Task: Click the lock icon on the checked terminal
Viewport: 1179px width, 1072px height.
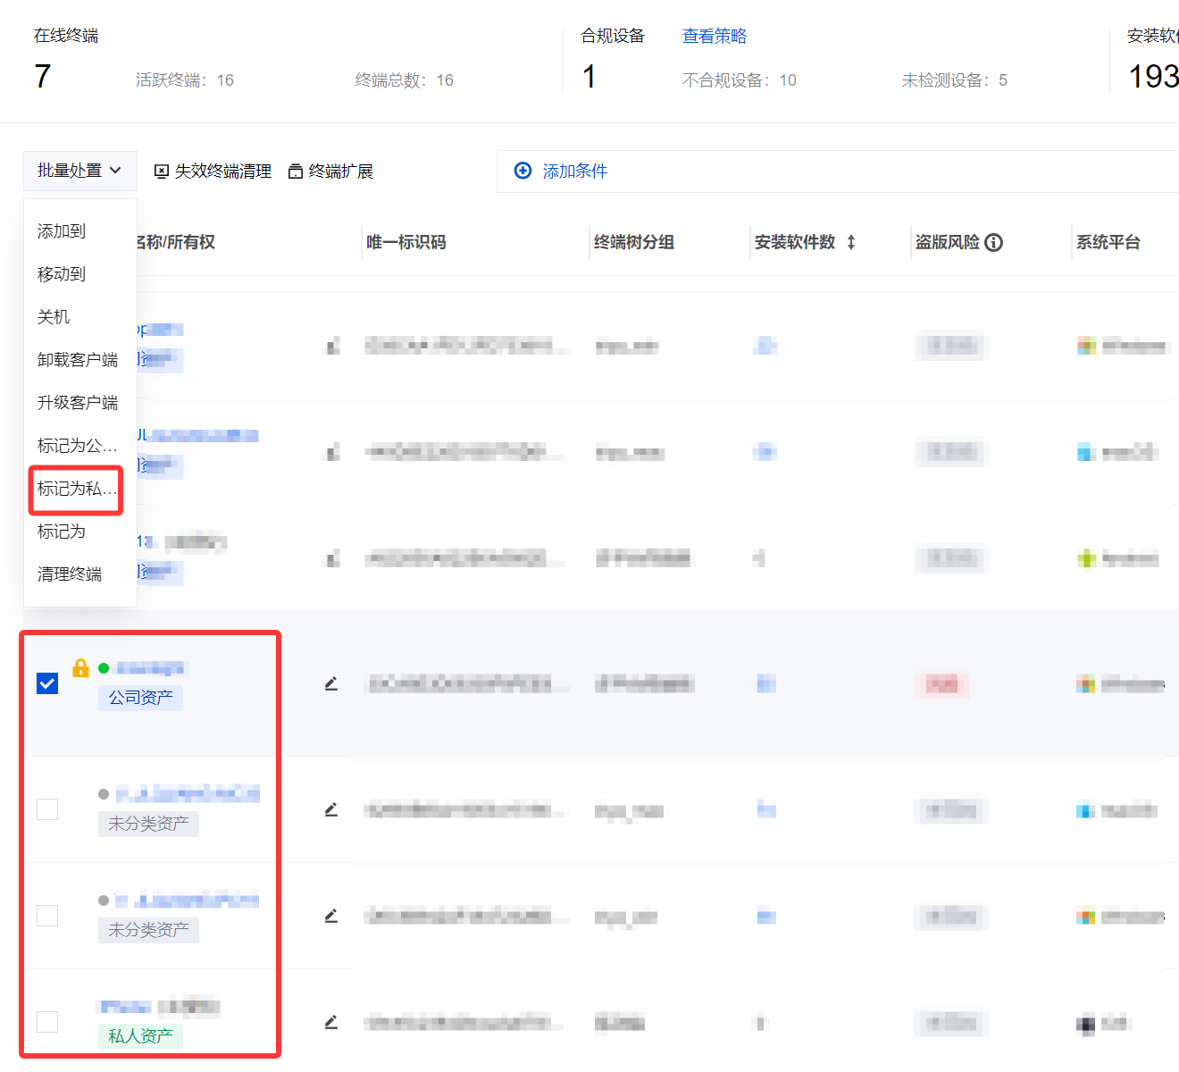Action: tap(80, 667)
